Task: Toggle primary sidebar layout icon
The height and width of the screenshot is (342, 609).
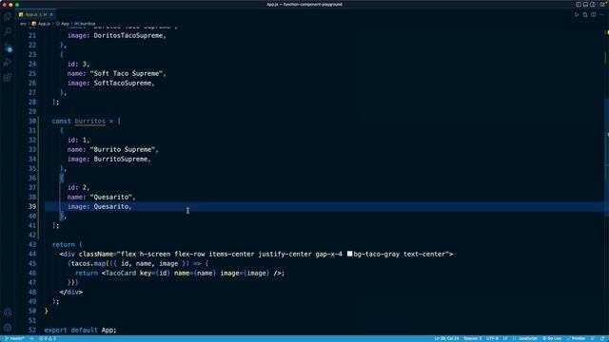Action: click(x=579, y=4)
